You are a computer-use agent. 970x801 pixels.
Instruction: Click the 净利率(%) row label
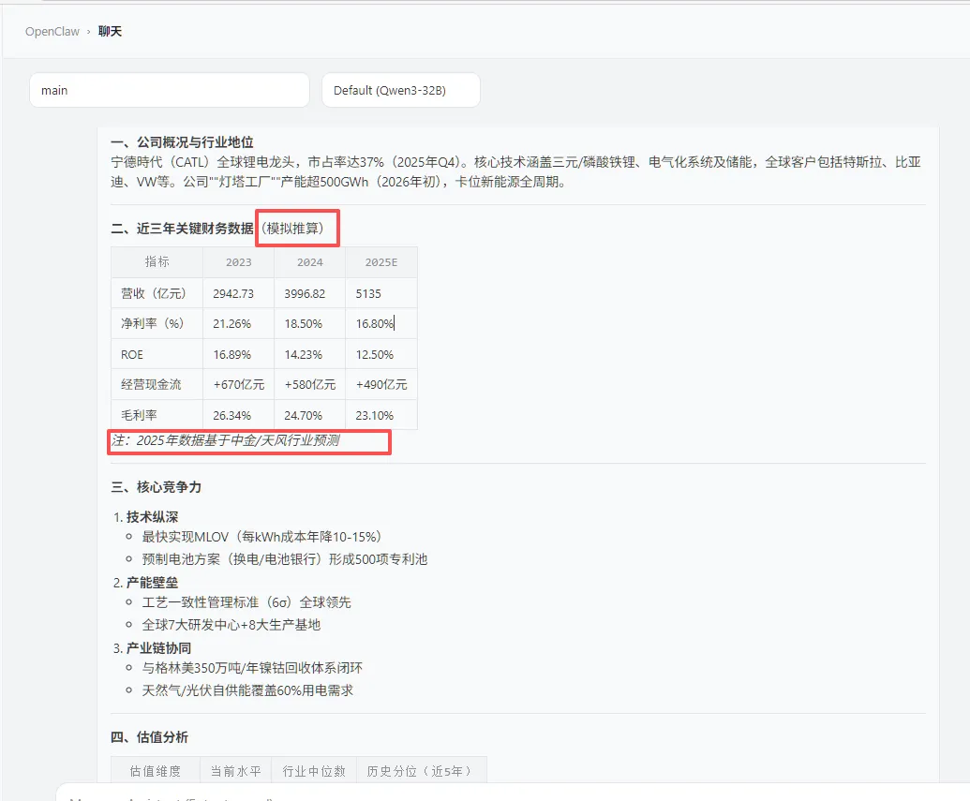(x=157, y=323)
